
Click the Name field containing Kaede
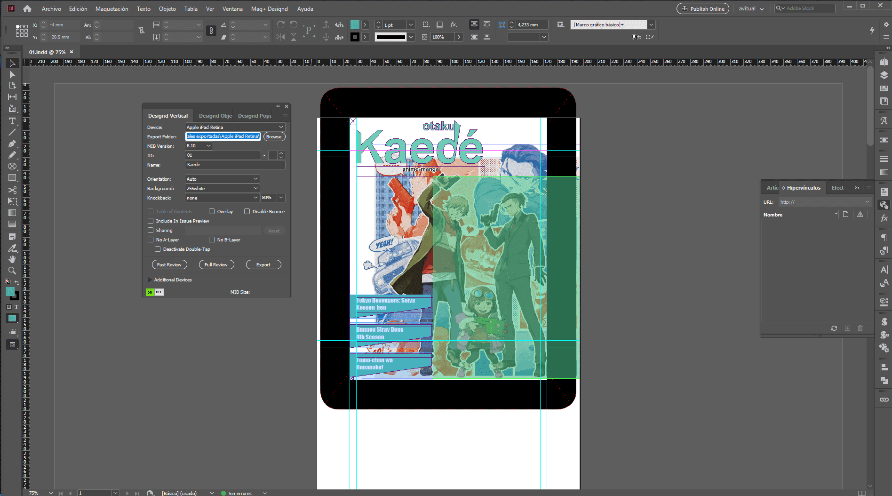point(235,165)
